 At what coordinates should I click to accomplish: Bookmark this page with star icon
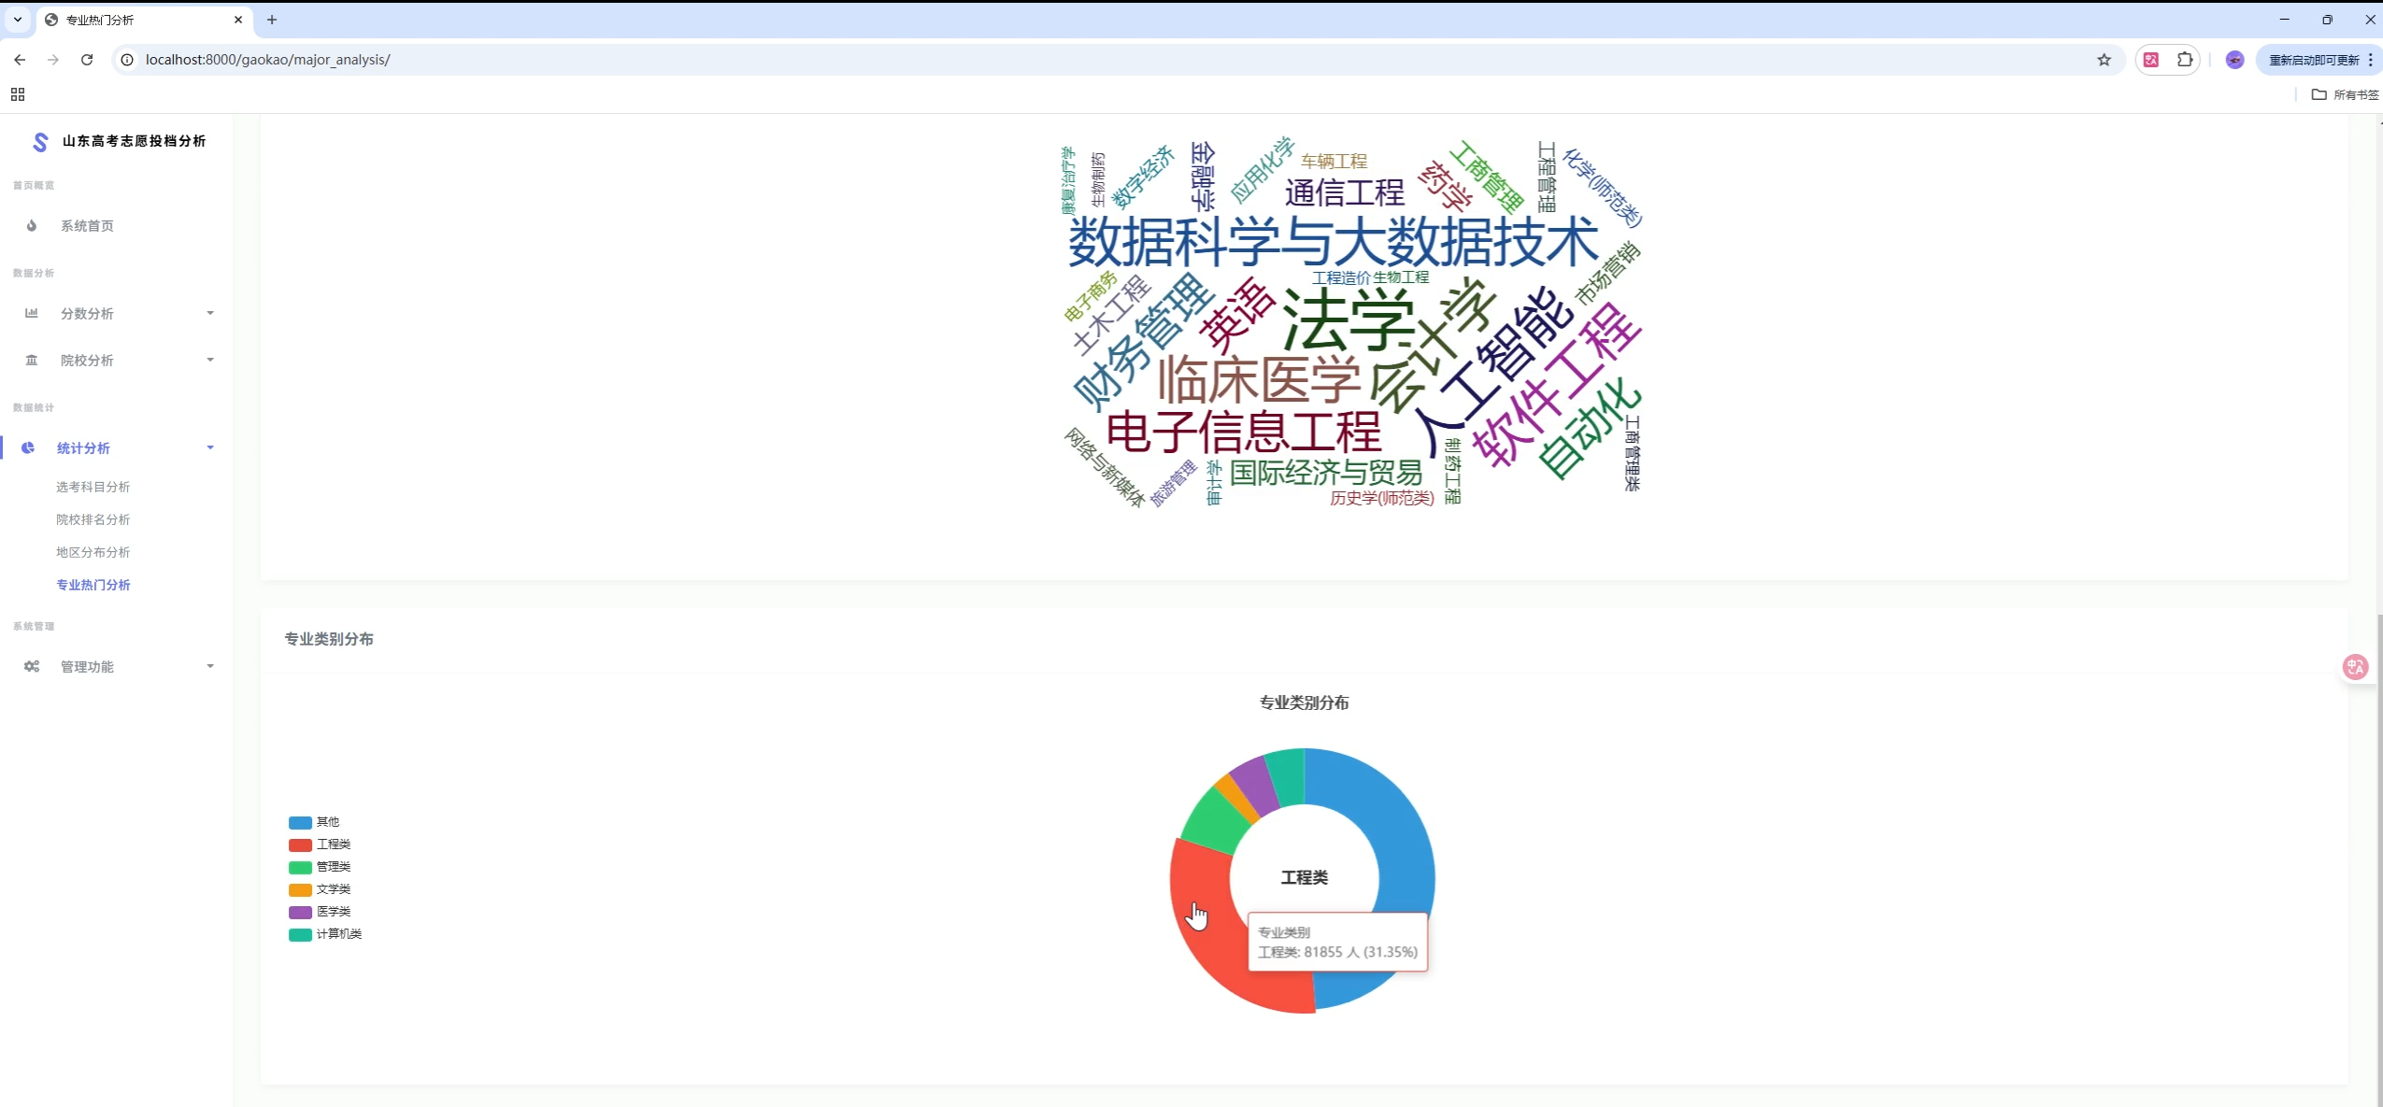(x=2104, y=60)
